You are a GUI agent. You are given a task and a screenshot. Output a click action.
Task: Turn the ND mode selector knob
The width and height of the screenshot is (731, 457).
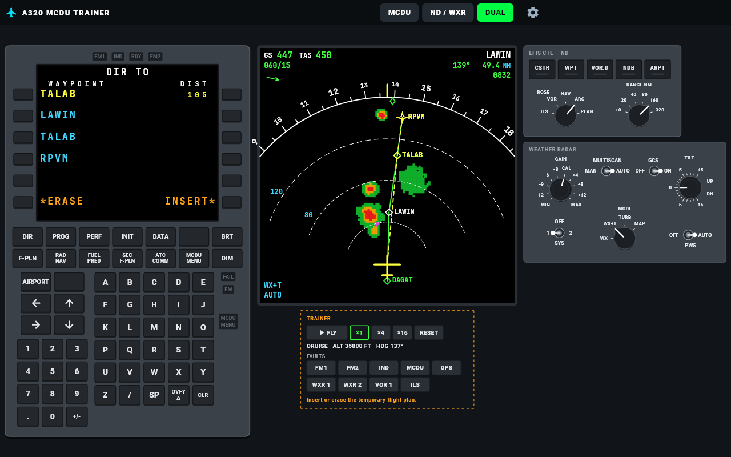coord(565,115)
